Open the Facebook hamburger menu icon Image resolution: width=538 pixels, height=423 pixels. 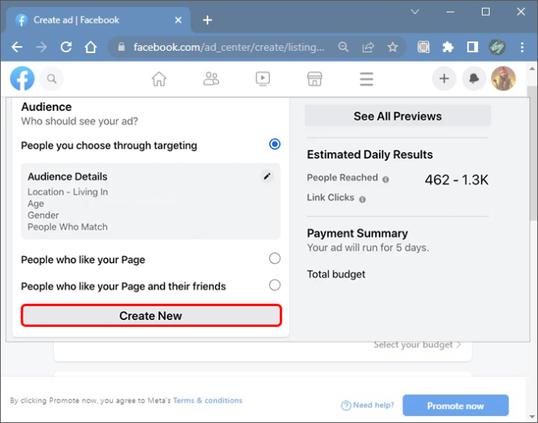[x=366, y=79]
